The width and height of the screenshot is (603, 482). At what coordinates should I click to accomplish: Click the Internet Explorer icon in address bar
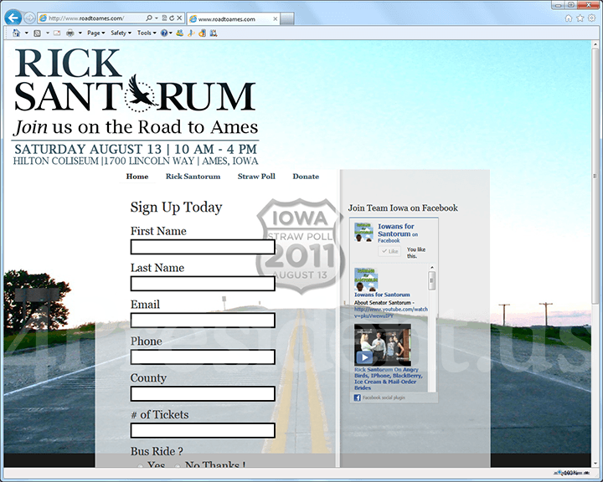point(43,18)
